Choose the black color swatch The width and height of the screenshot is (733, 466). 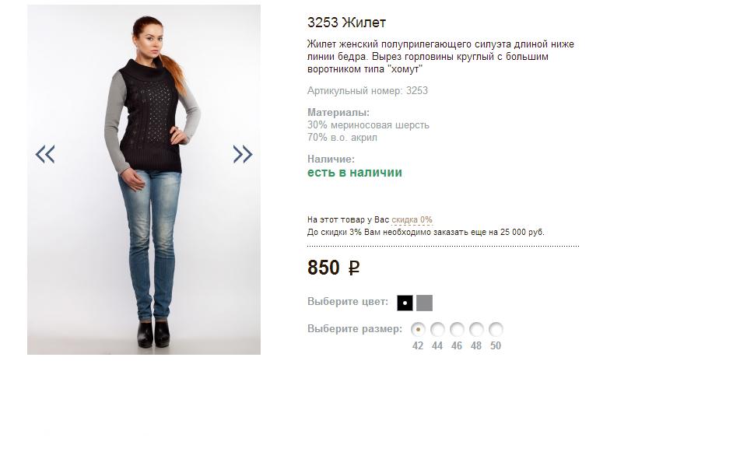tap(405, 303)
